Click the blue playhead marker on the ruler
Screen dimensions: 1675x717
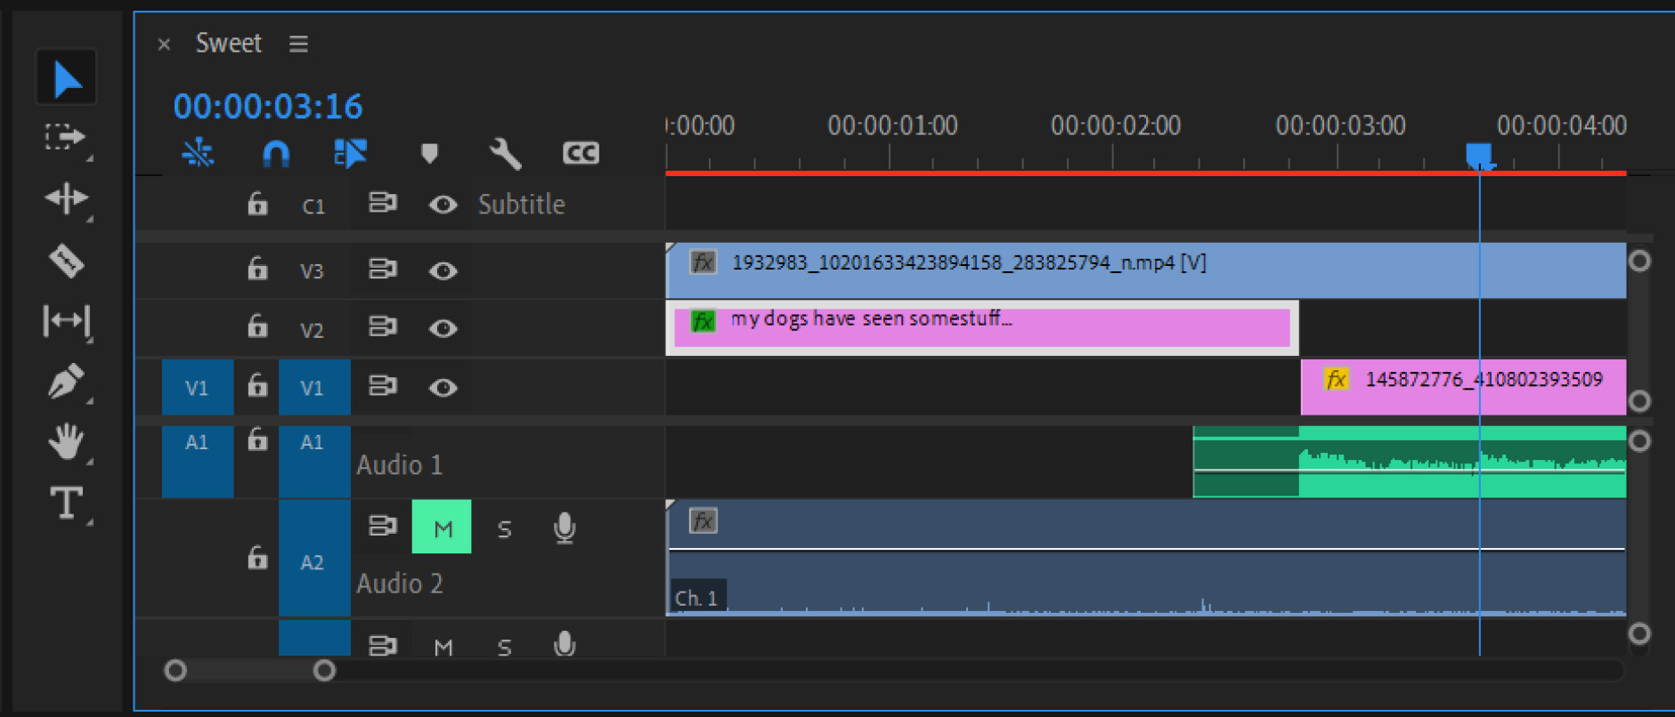1479,157
